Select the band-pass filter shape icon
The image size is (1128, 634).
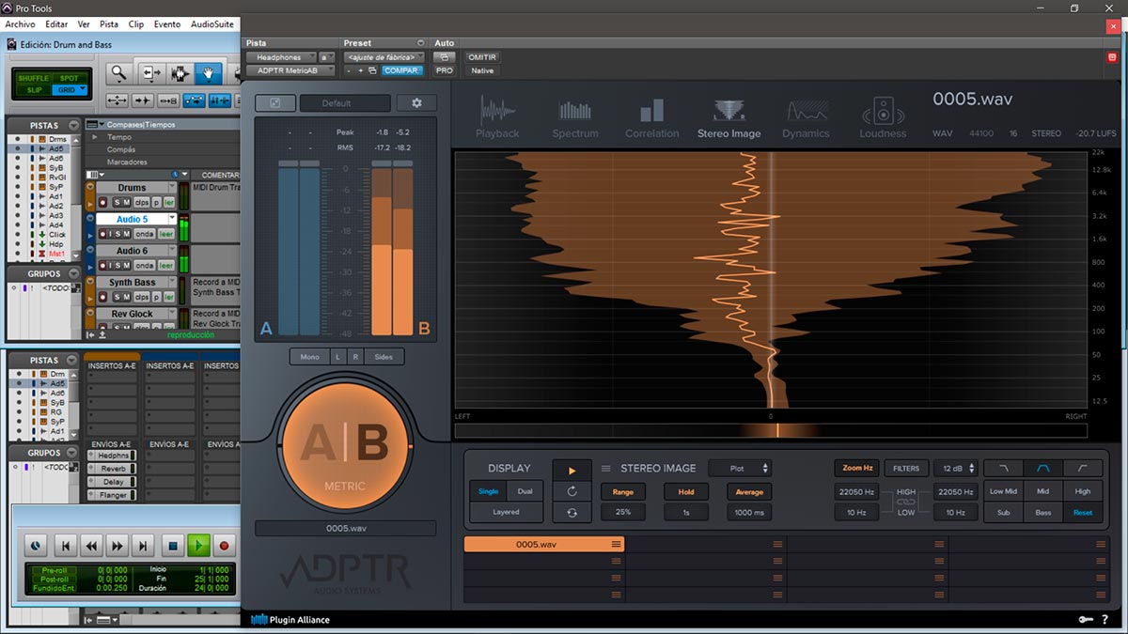click(1042, 468)
